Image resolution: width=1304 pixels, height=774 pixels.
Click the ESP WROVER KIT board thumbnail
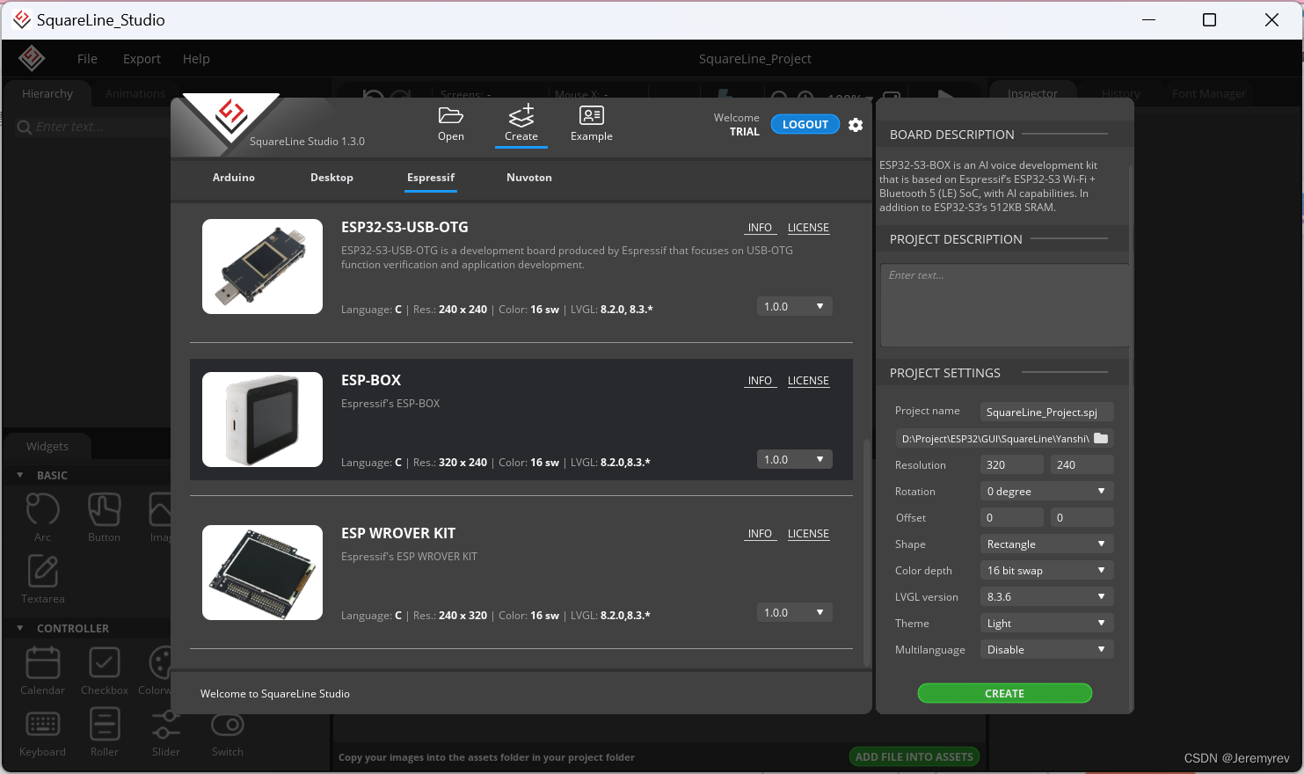point(262,573)
